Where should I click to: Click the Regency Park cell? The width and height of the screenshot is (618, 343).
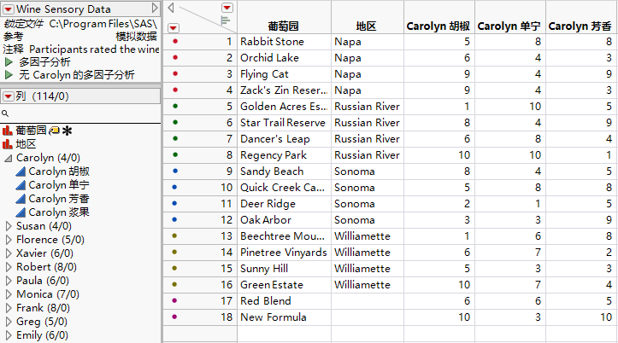(x=284, y=155)
